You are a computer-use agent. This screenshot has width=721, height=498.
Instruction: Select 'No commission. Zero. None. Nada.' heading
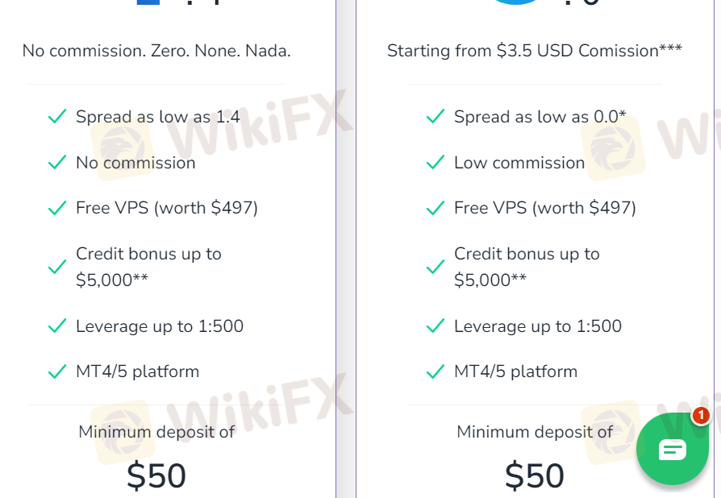tap(156, 51)
